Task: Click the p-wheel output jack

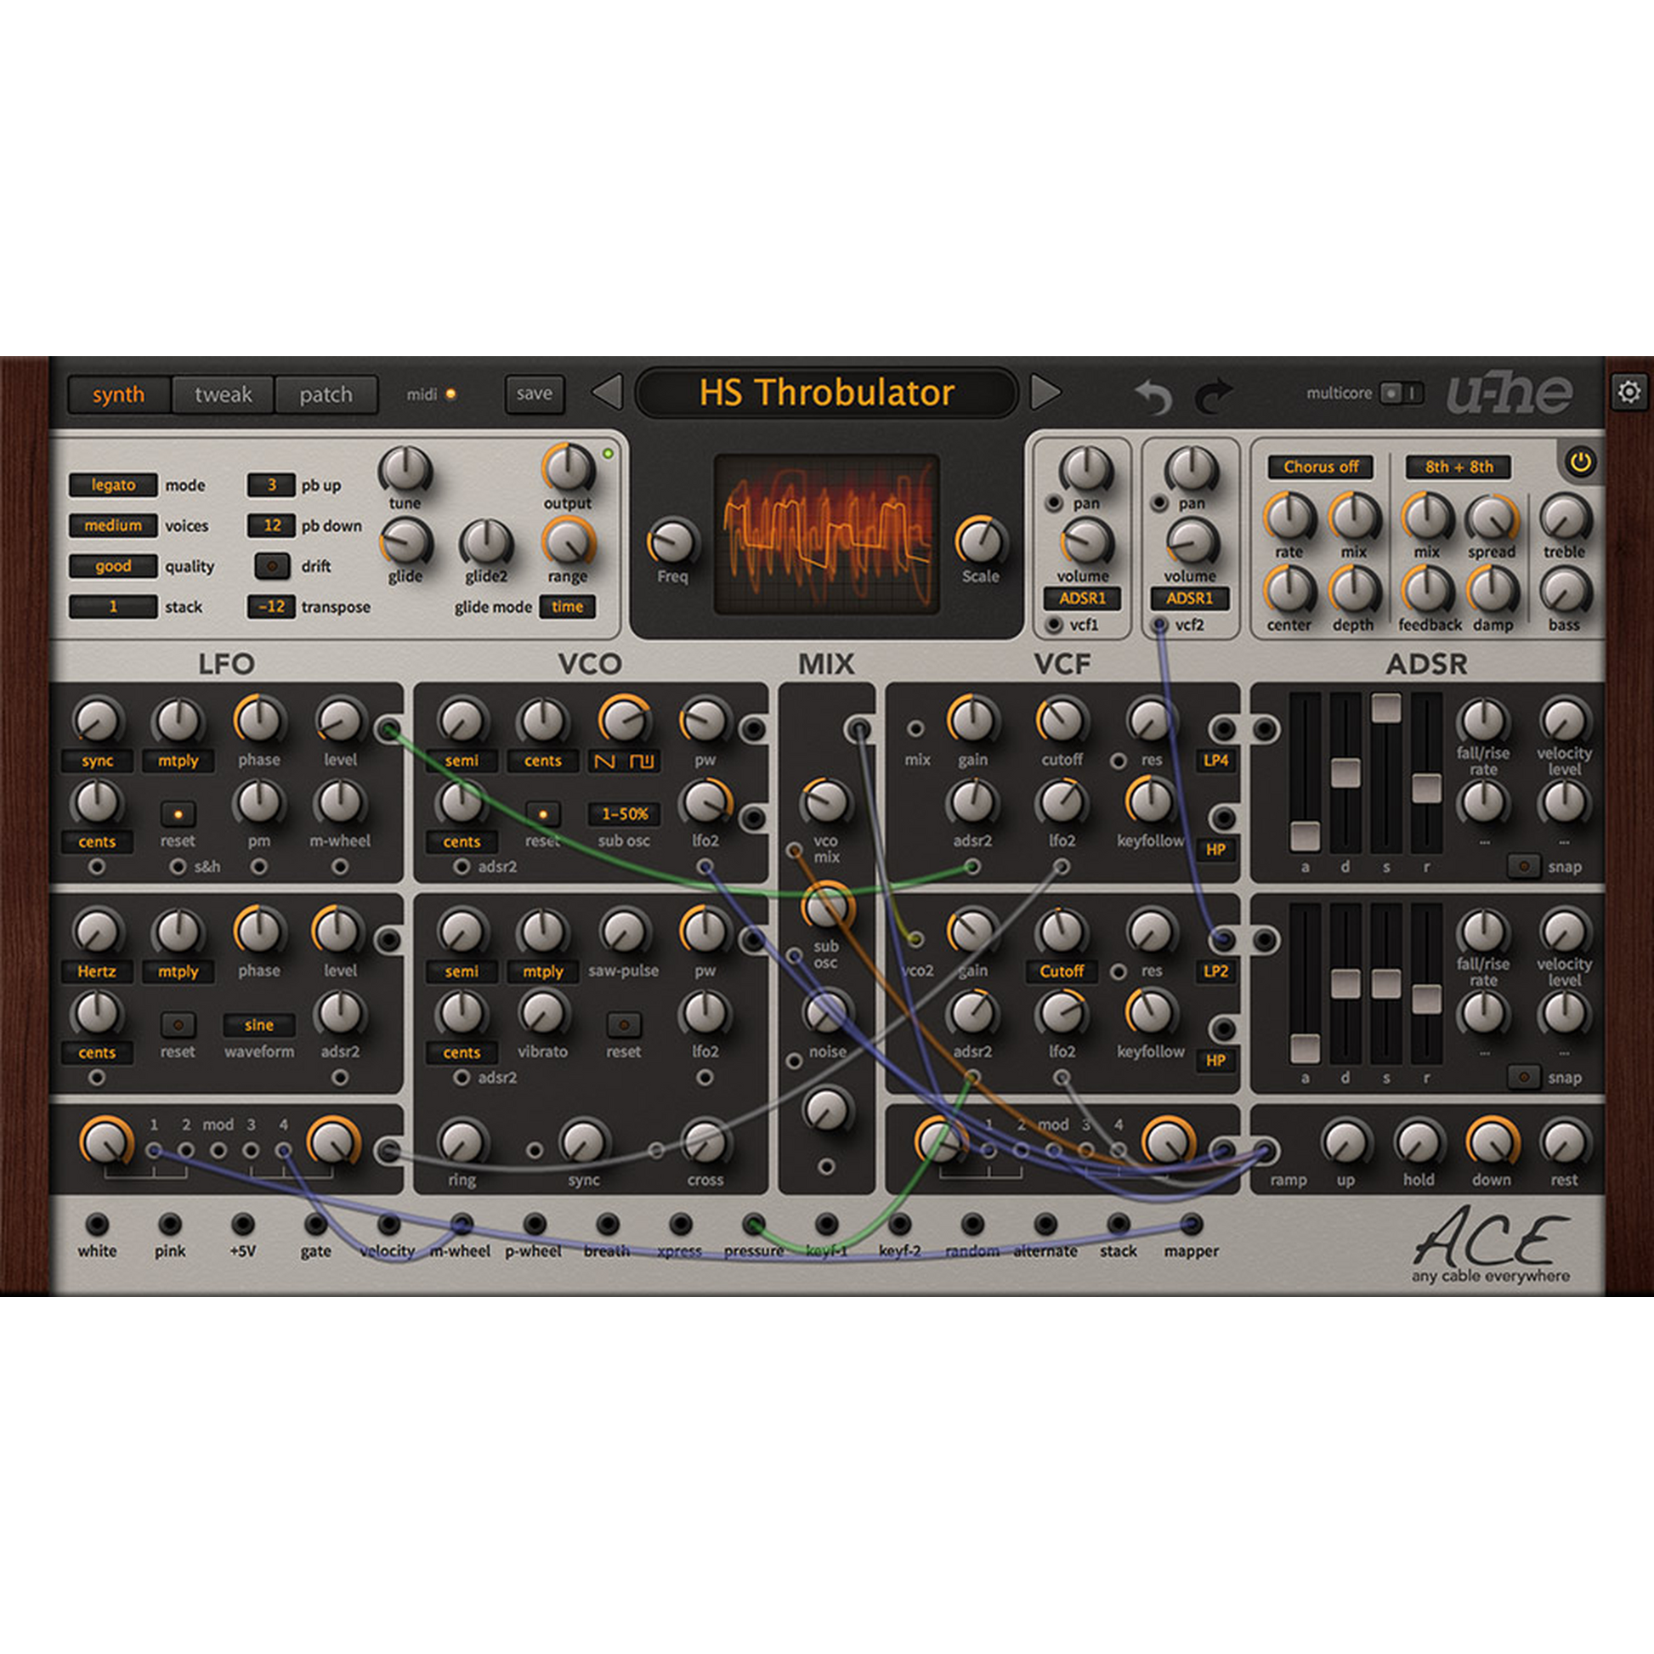Action: click(535, 1224)
